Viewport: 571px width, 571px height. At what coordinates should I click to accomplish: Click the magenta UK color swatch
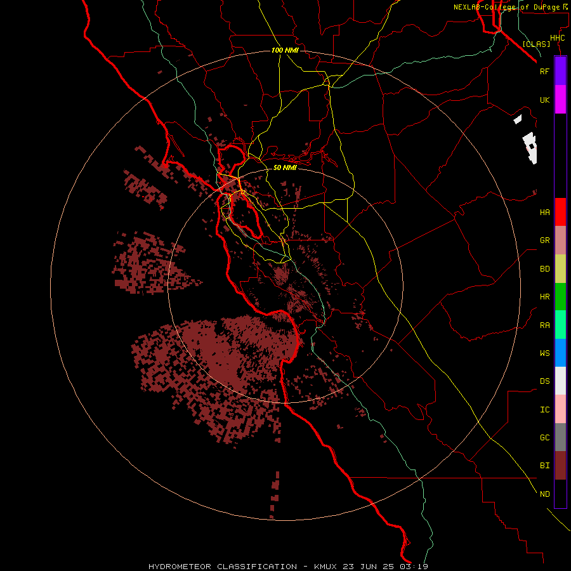560,100
